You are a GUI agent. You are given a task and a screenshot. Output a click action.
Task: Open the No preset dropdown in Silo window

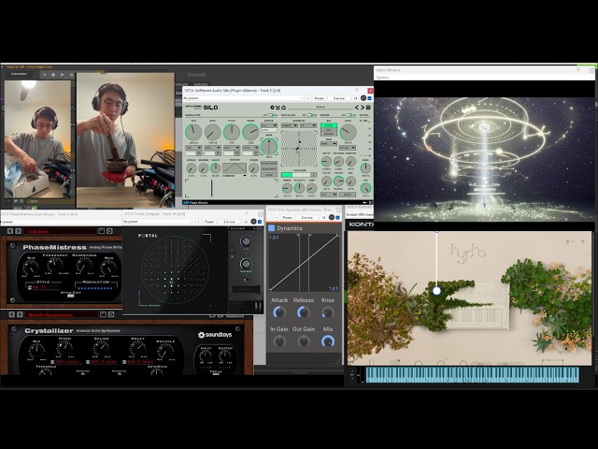(x=243, y=98)
